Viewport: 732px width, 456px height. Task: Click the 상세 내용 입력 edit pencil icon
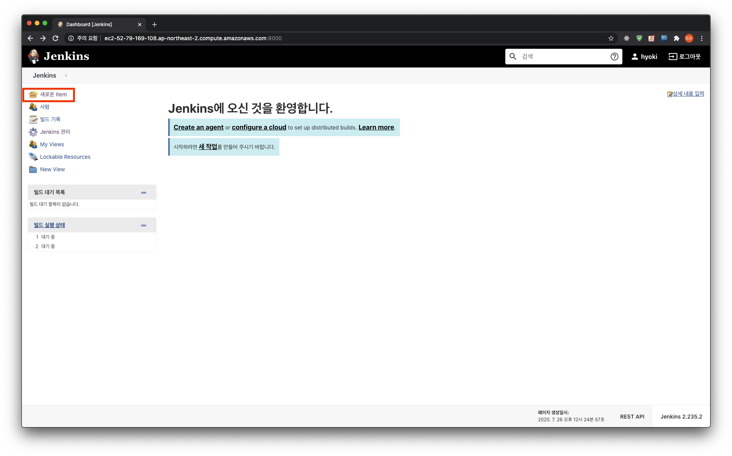click(670, 94)
